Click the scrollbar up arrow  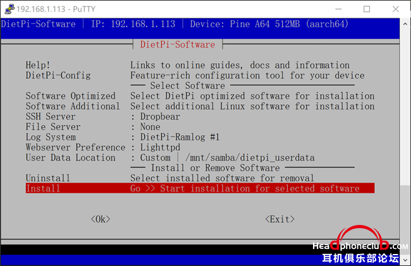click(x=405, y=24)
